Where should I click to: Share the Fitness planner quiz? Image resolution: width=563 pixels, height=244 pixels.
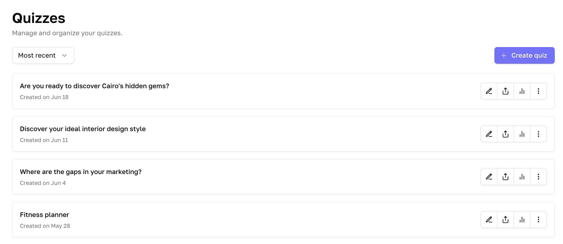coord(505,220)
